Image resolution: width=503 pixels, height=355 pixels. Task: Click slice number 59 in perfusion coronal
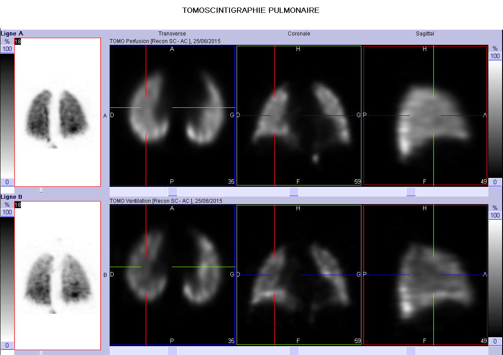pyautogui.click(x=358, y=182)
